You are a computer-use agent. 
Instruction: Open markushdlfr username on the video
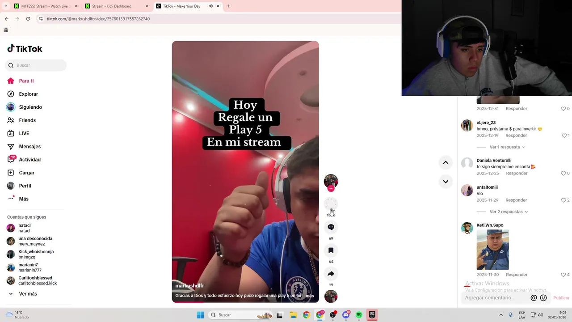point(189,286)
